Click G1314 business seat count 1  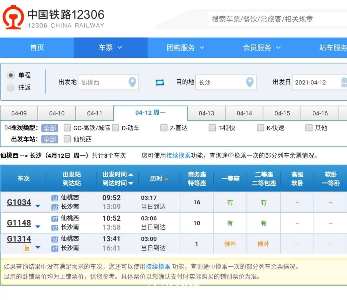click(197, 244)
